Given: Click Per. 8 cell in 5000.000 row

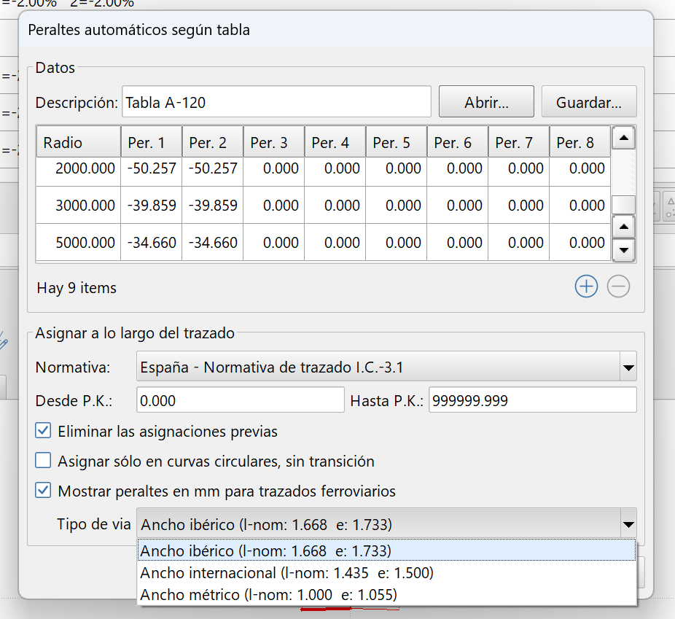Looking at the screenshot, I should click(x=580, y=242).
